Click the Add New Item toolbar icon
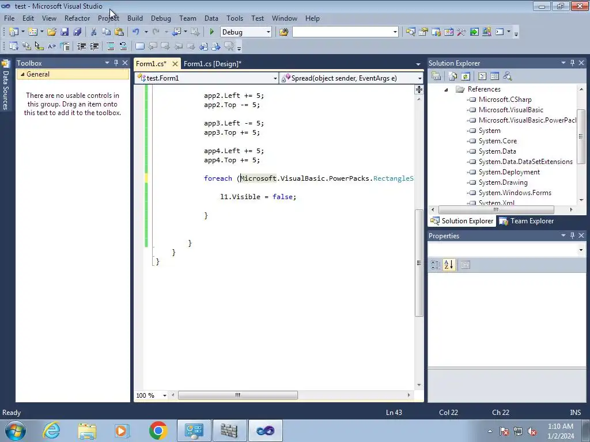590x442 pixels. [33, 32]
